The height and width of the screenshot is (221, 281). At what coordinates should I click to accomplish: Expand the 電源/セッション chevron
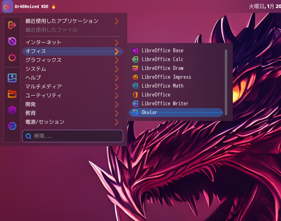pos(117,122)
